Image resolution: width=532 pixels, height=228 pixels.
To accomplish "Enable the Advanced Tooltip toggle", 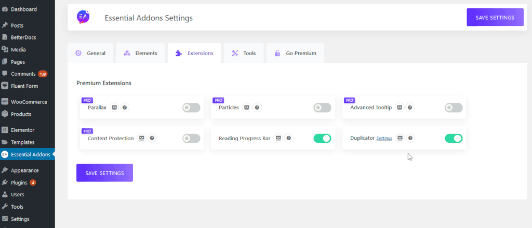I will click(x=454, y=108).
